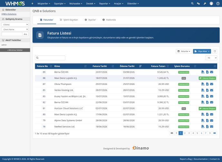Click Fatura Oluştur for invoice 81
Viewport: 222px width, 162px height.
pyautogui.click(x=207, y=108)
